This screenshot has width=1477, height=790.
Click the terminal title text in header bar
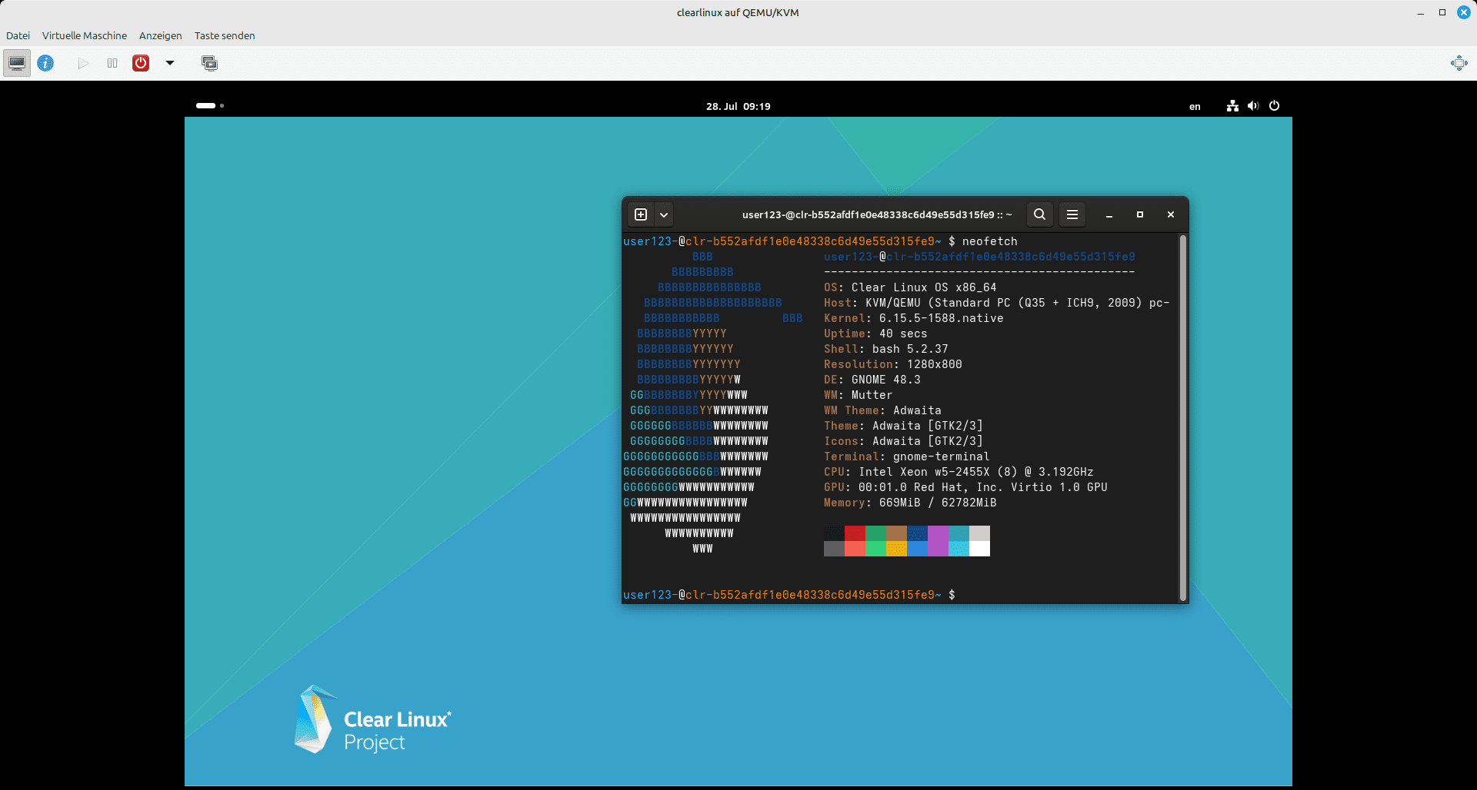[x=877, y=214]
